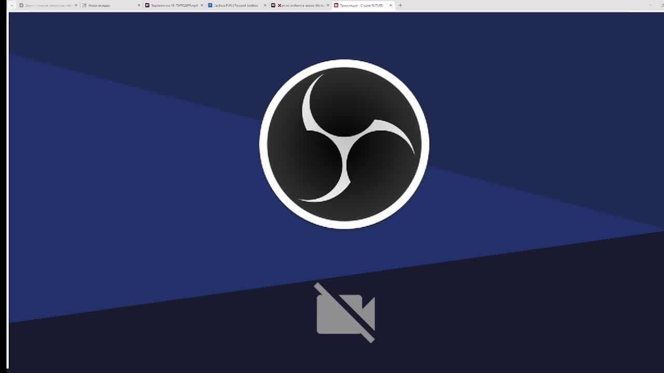Image resolution: width=664 pixels, height=373 pixels.
Task: Close the Беременна в 16 ПАРОДИЯ tab
Action: (x=202, y=5)
